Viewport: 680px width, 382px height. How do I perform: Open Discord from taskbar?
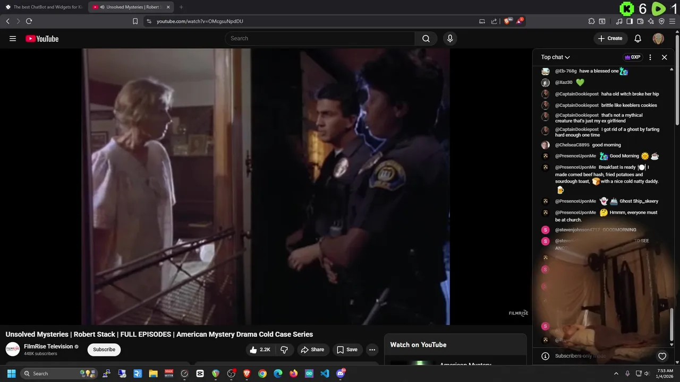341,374
